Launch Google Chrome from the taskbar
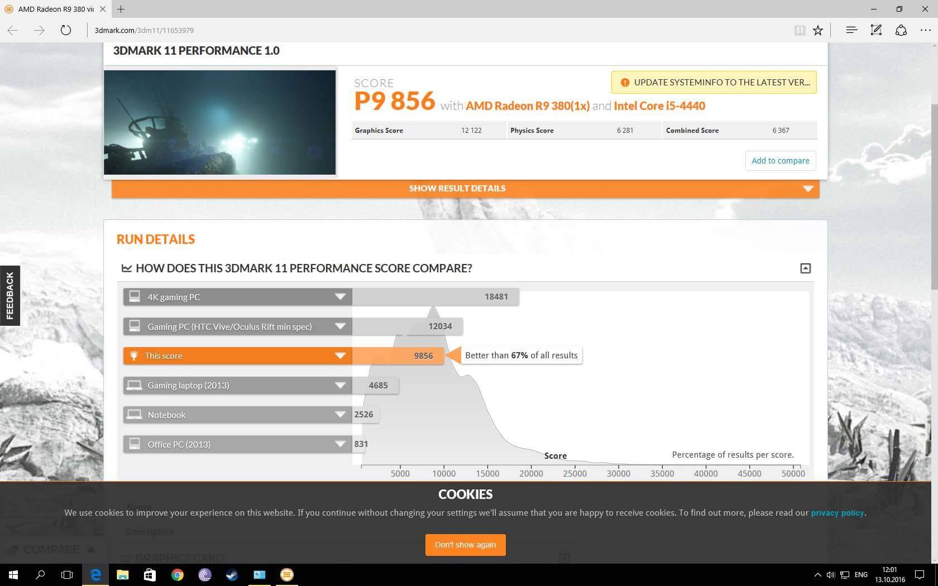This screenshot has height=586, width=938. [177, 575]
